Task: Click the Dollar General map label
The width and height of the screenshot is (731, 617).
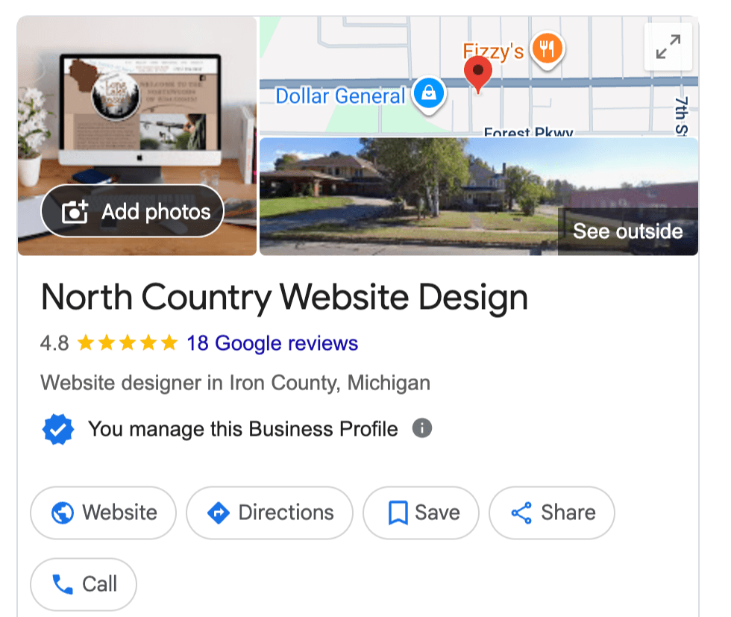Action: (340, 96)
